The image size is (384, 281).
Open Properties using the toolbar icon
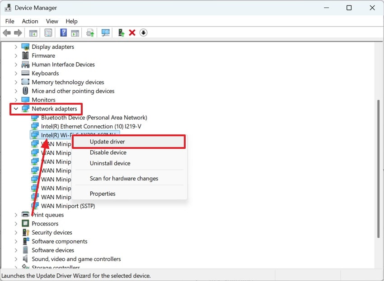pyautogui.click(x=48, y=32)
